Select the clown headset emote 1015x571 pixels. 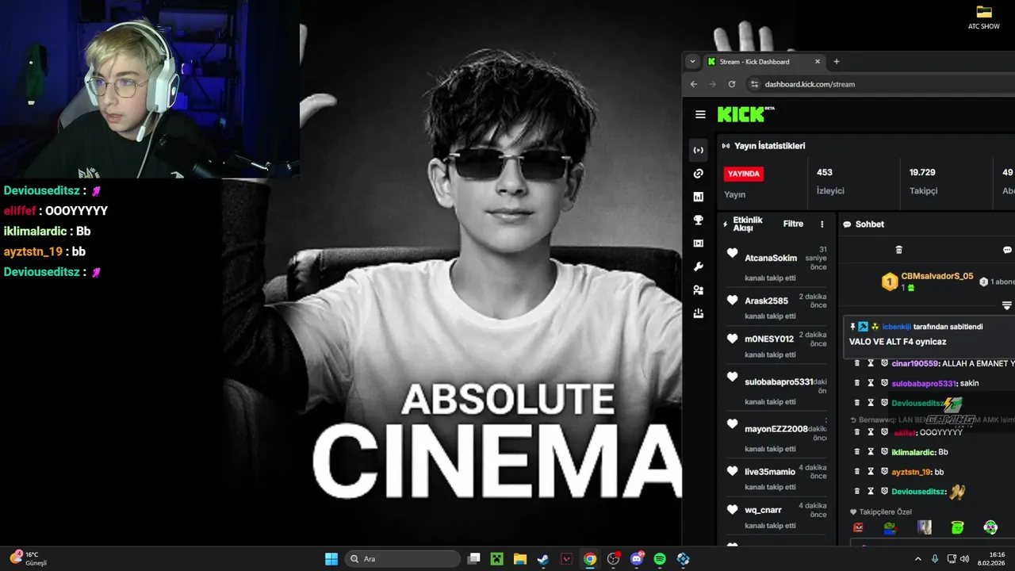[990, 527]
